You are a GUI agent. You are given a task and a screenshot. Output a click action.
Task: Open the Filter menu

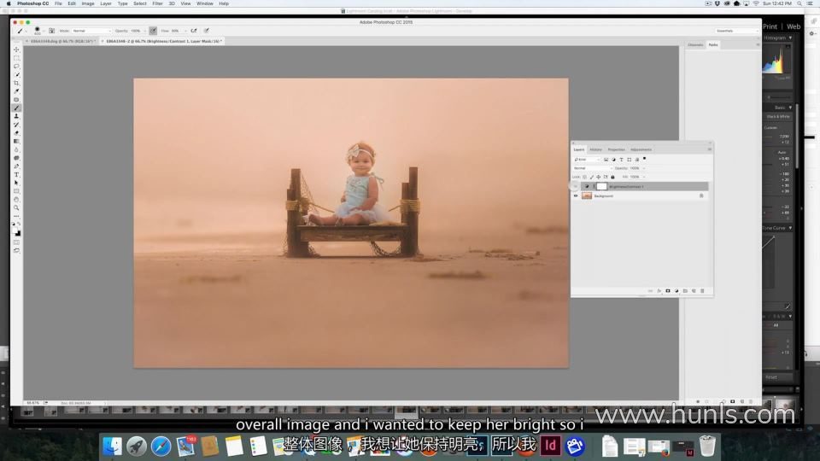click(157, 3)
